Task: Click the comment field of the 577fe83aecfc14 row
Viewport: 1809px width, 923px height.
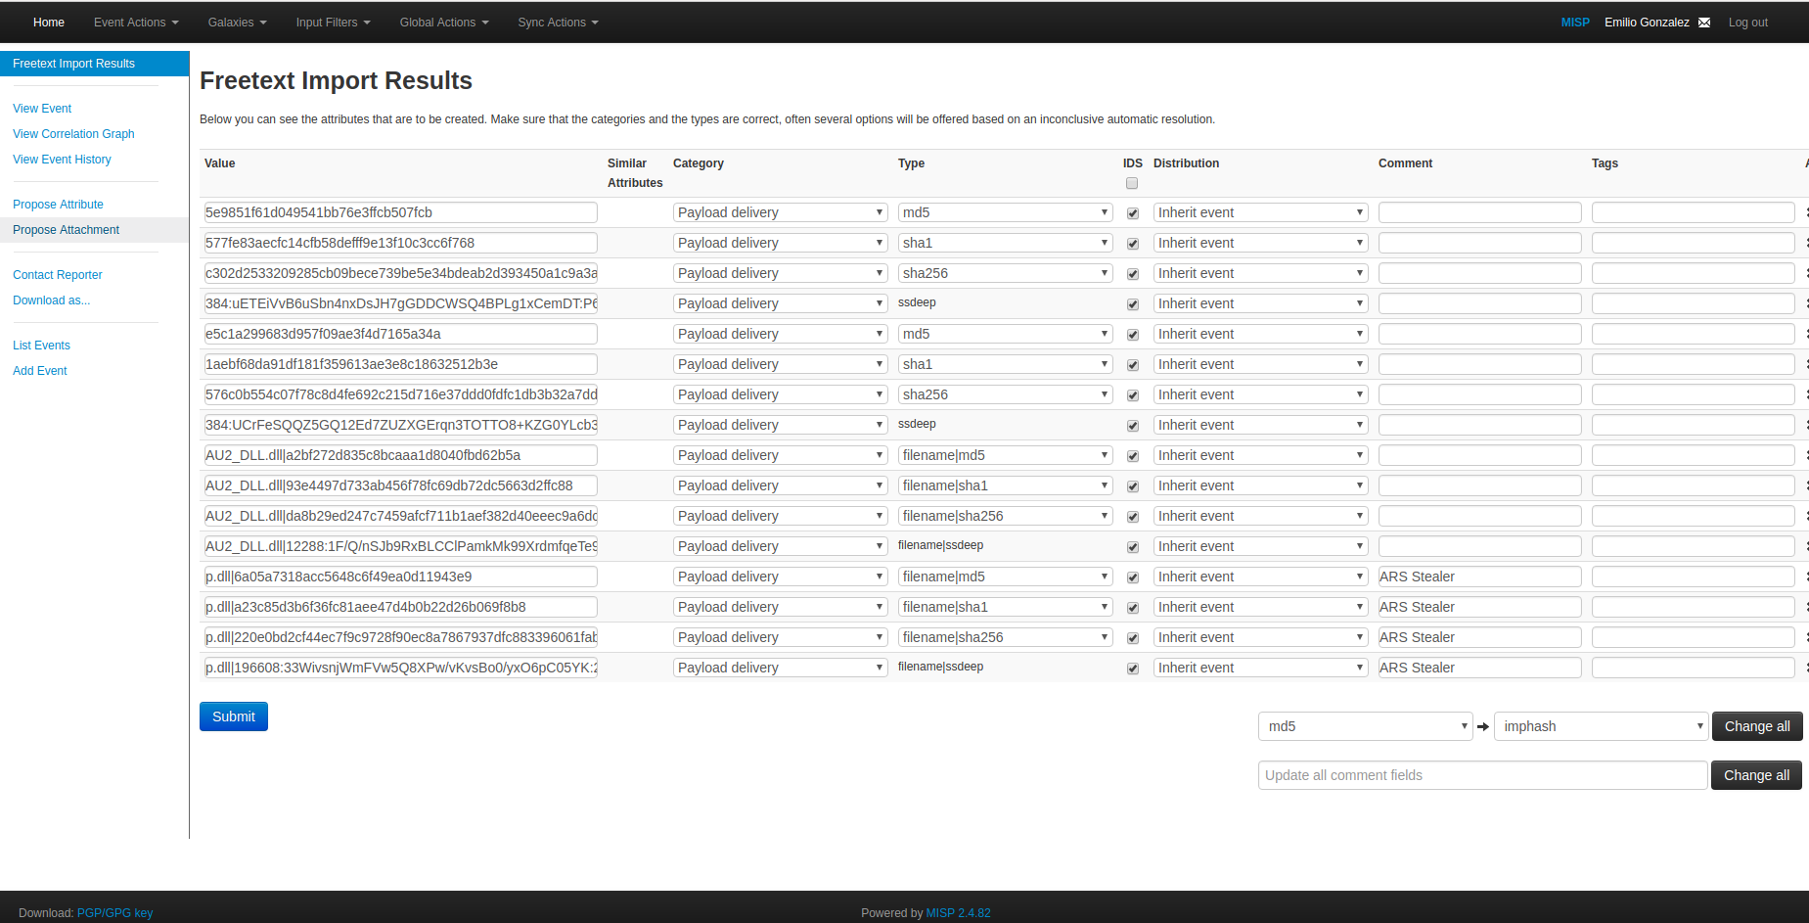Action: click(x=1479, y=243)
